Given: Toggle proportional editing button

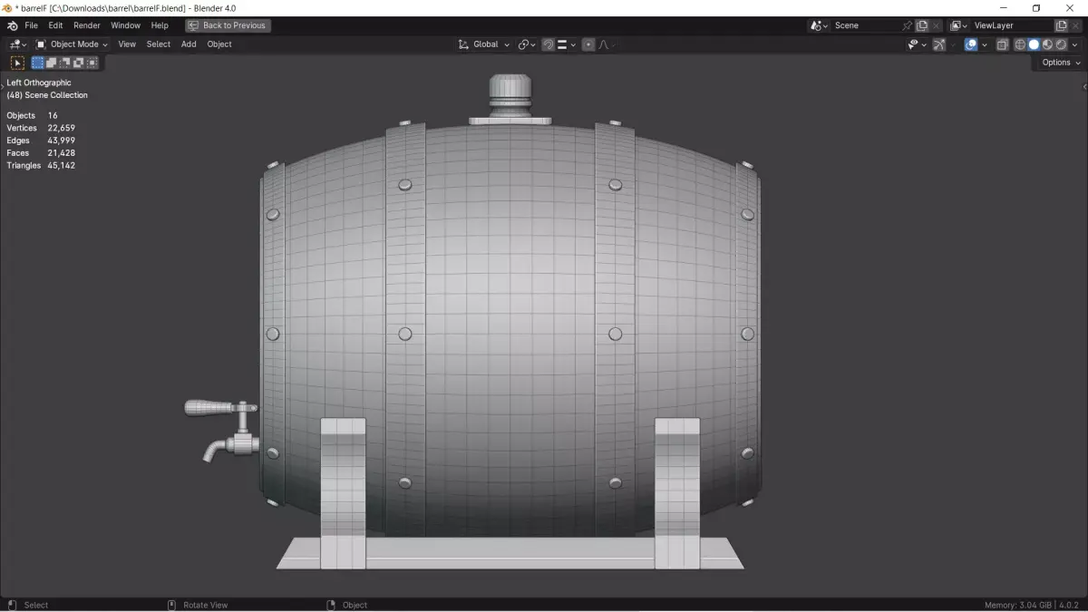Looking at the screenshot, I should (x=588, y=44).
